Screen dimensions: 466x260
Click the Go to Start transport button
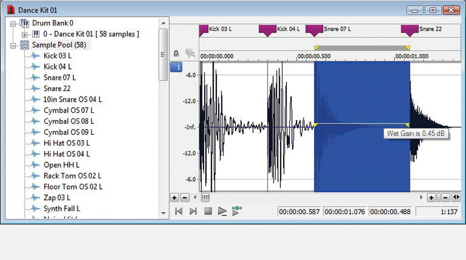pos(179,211)
